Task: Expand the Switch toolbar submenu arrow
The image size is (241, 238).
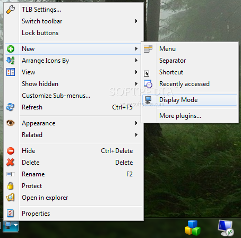Action: [136, 21]
